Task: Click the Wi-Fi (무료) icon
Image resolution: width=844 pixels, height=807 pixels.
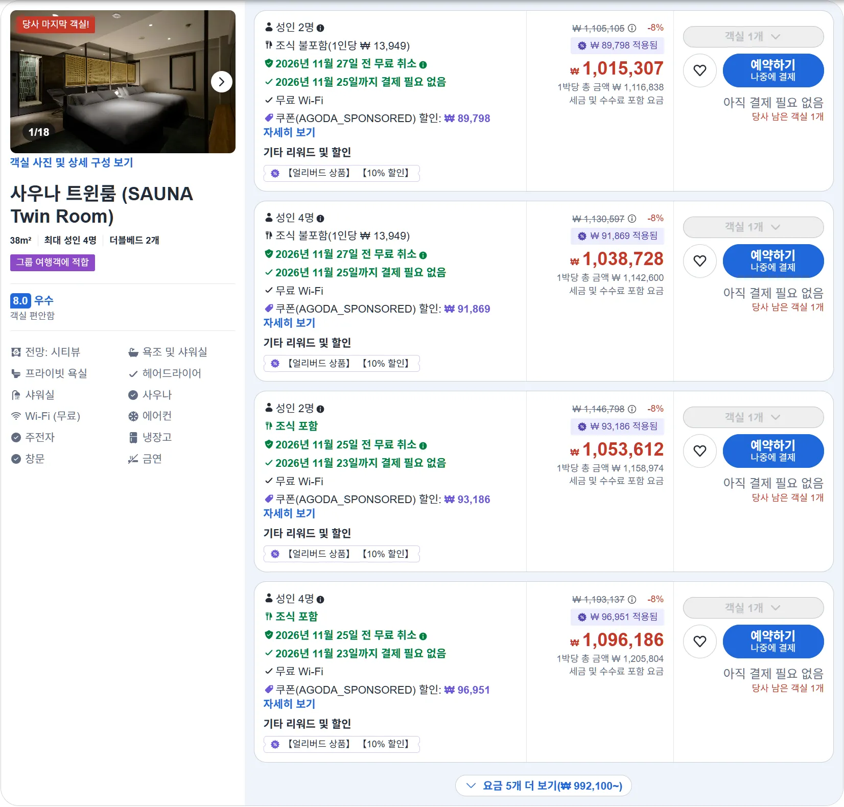Action: (x=16, y=416)
